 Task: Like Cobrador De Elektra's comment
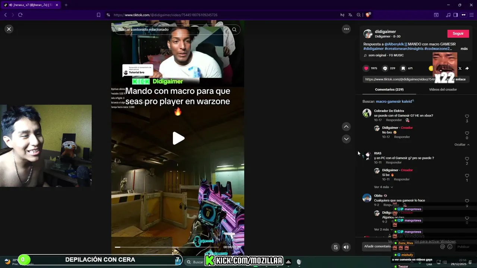click(x=467, y=117)
